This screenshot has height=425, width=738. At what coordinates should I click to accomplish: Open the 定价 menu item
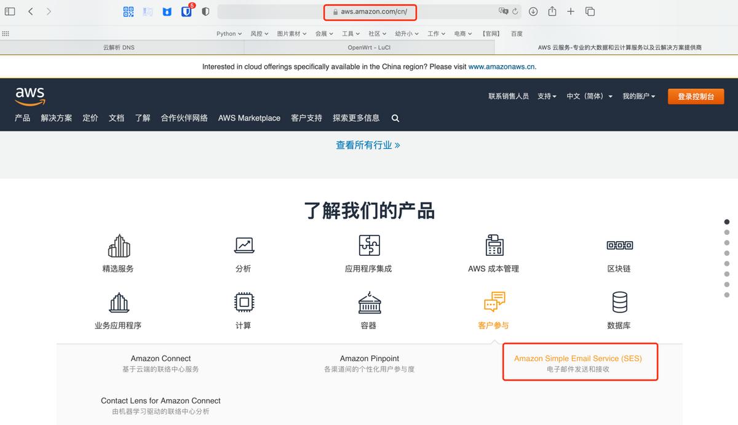[x=90, y=118]
